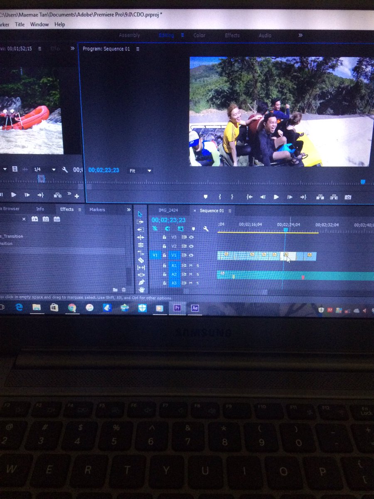Switch to IMG_2424 timeline tab
The height and width of the screenshot is (499, 374).
[168, 210]
